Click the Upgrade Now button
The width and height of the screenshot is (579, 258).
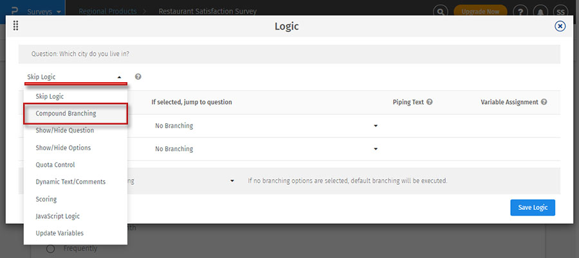pos(480,12)
